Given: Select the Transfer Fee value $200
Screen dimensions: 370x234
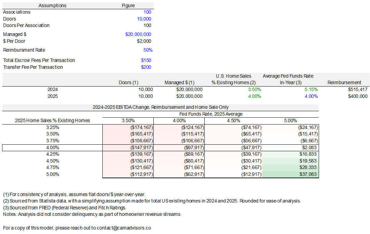Looking at the screenshot, I should pos(146,67).
